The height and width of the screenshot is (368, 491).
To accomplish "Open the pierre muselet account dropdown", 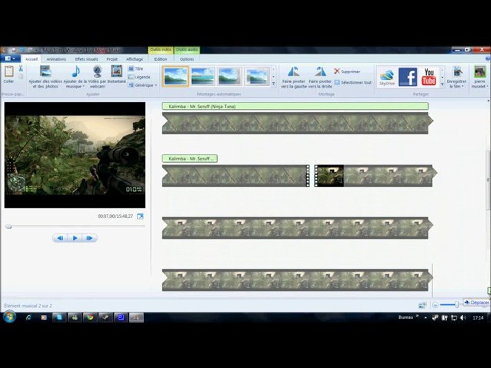I will click(x=487, y=87).
